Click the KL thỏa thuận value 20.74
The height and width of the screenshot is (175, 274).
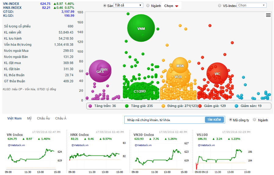[x=69, y=75]
